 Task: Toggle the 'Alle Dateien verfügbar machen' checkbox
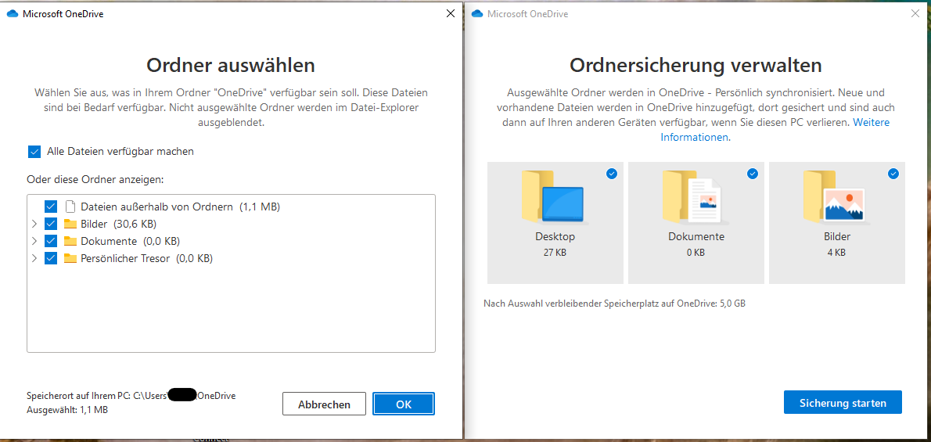34,152
